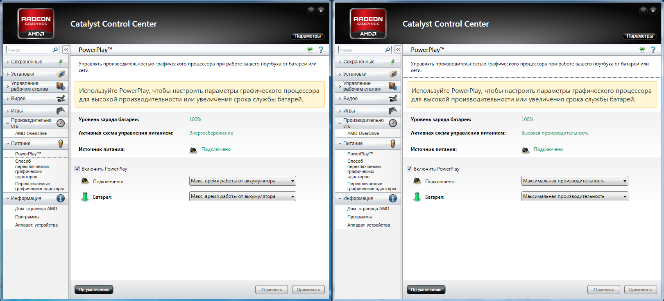Click Энергосбережение power scheme text in left window
The height and width of the screenshot is (301, 664).
click(211, 133)
